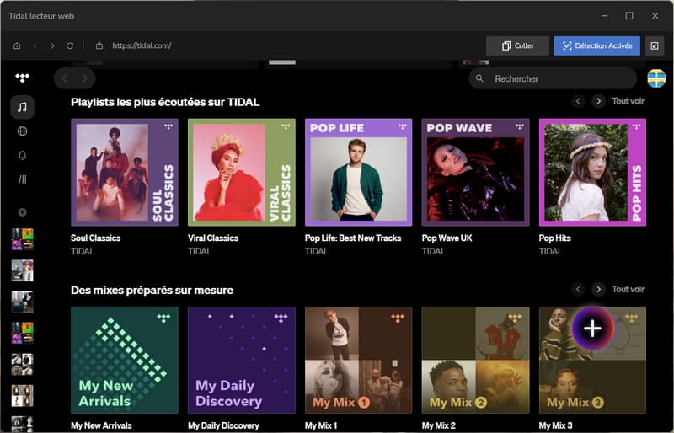Open the library collection icon in sidebar

point(23,179)
